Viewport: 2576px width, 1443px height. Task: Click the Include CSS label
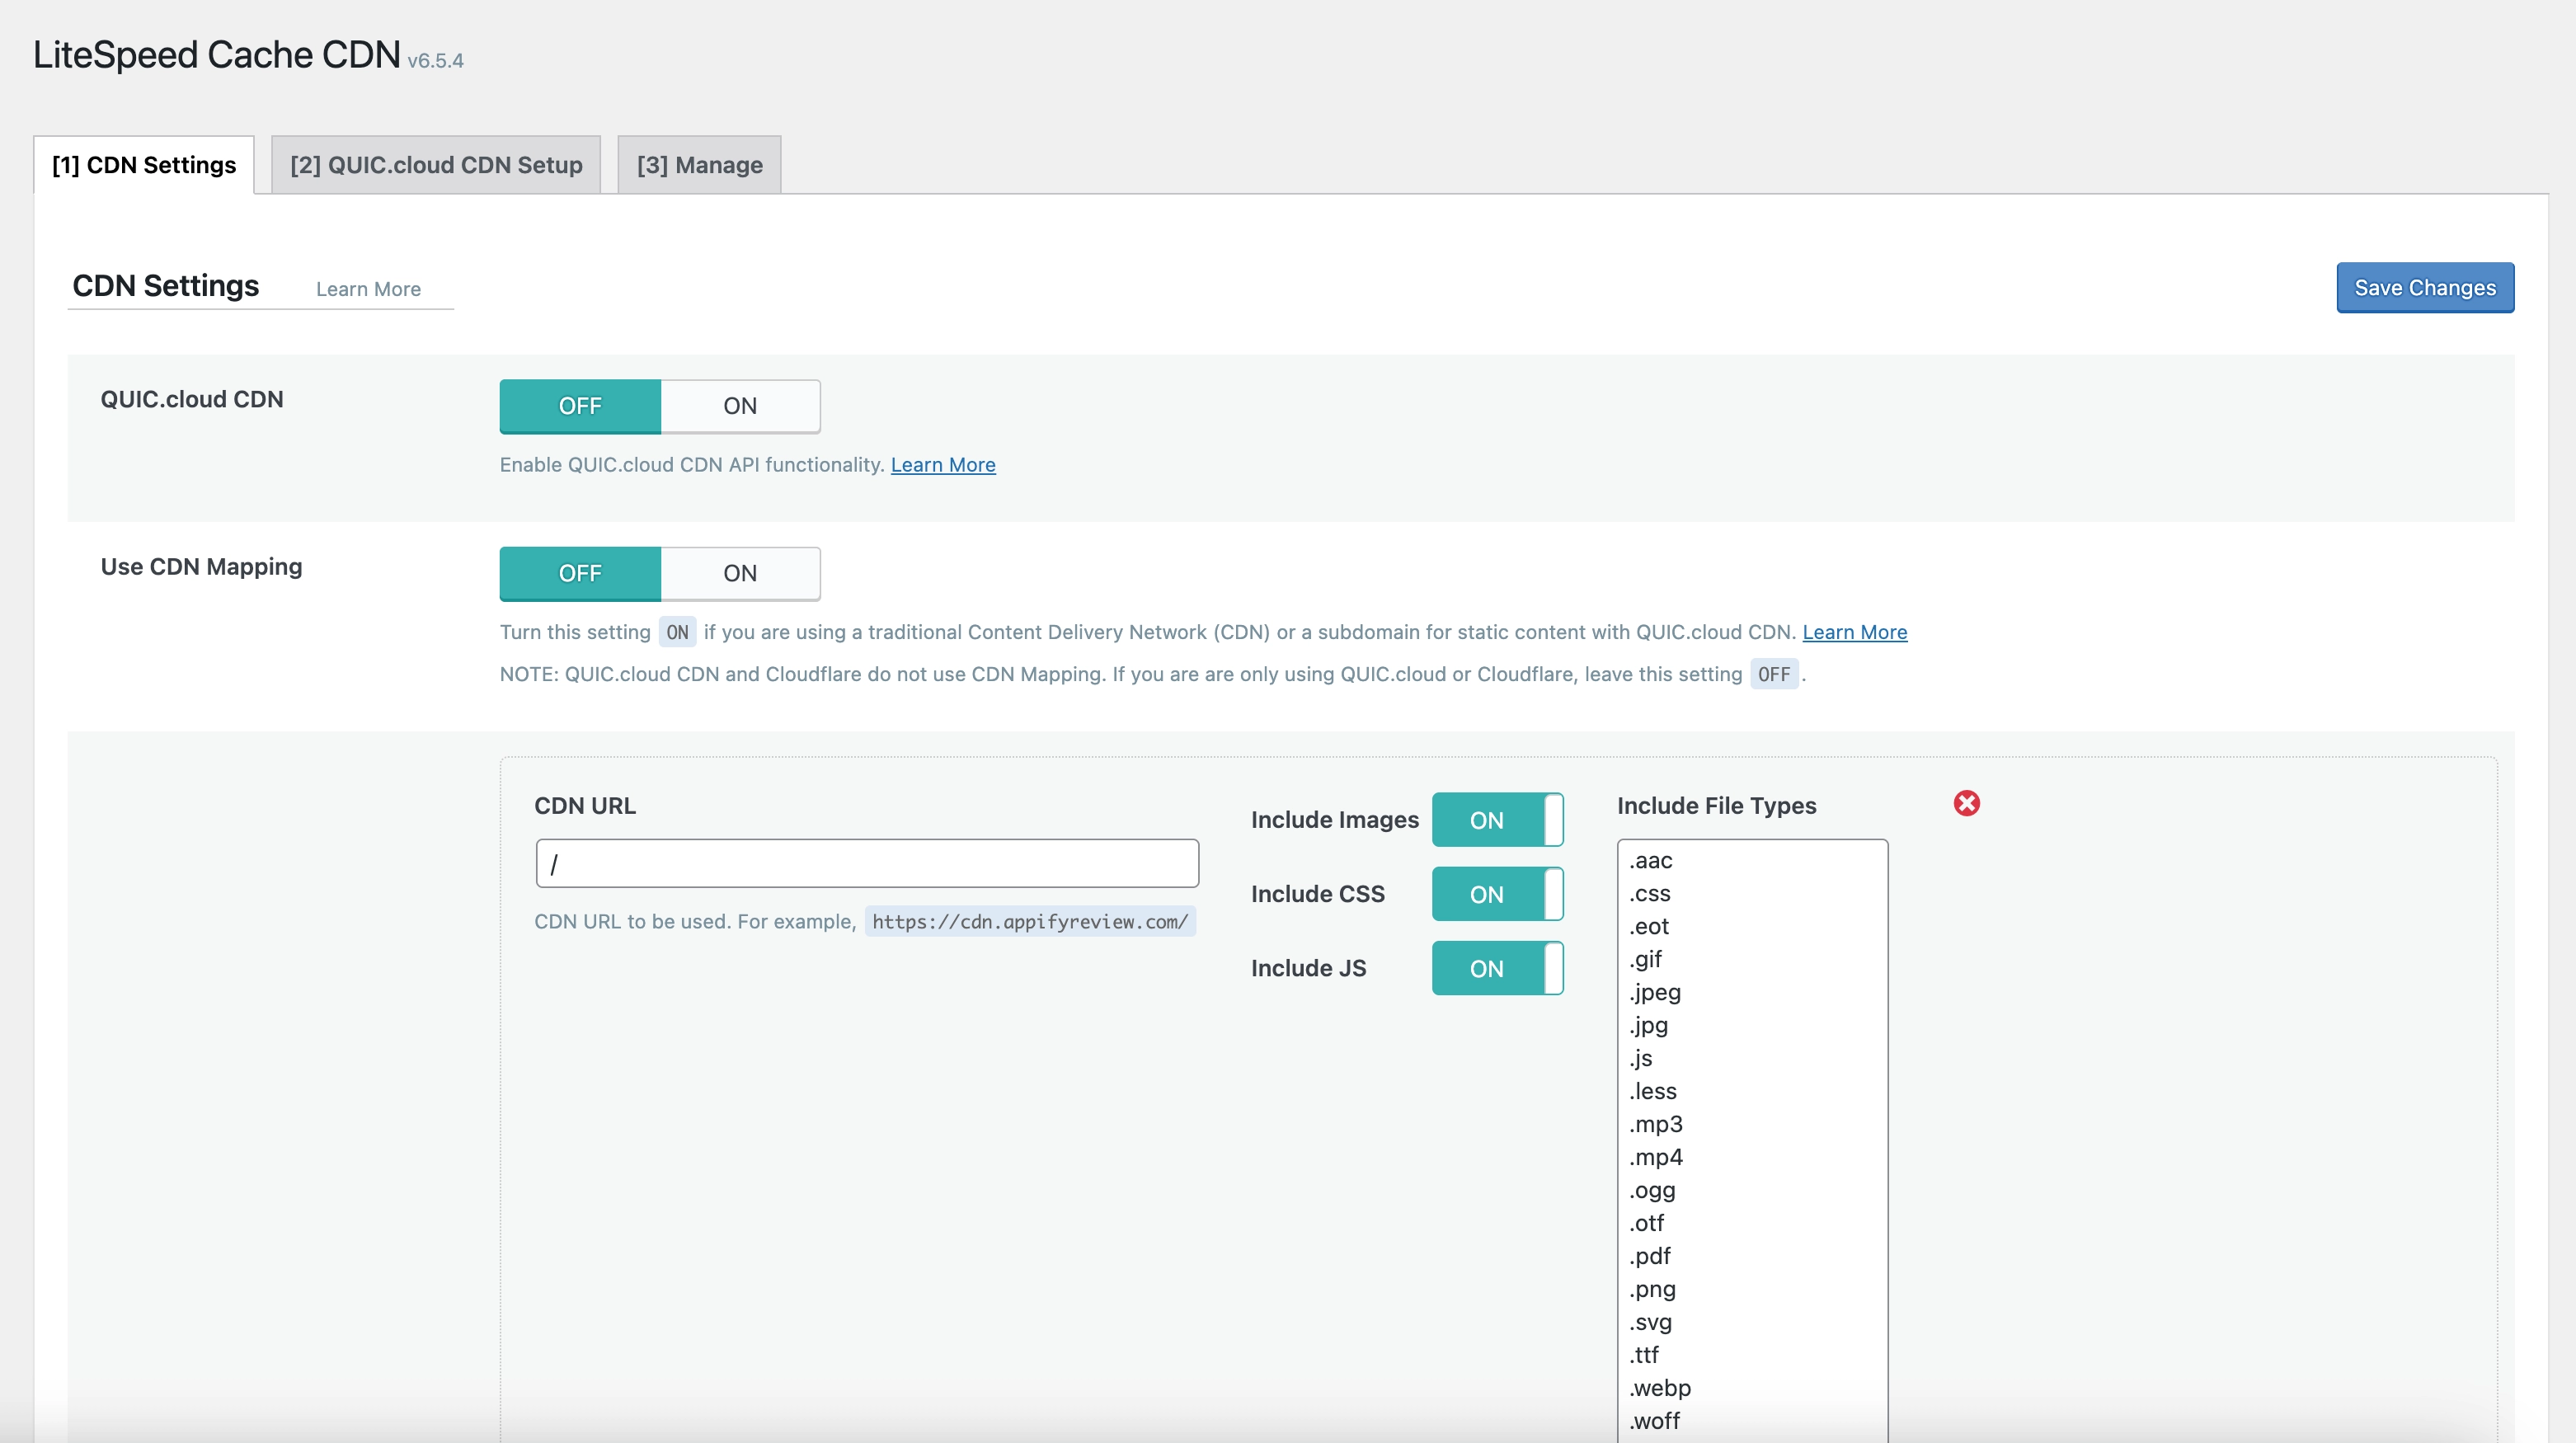point(1317,894)
